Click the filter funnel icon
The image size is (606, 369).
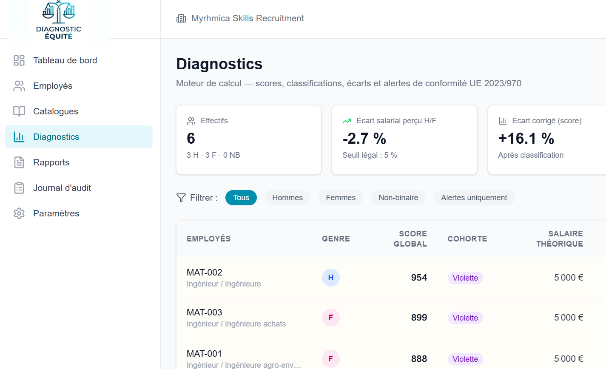[x=181, y=198]
